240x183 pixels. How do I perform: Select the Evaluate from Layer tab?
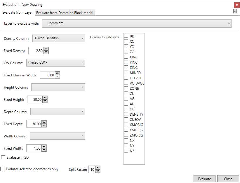click(x=18, y=13)
